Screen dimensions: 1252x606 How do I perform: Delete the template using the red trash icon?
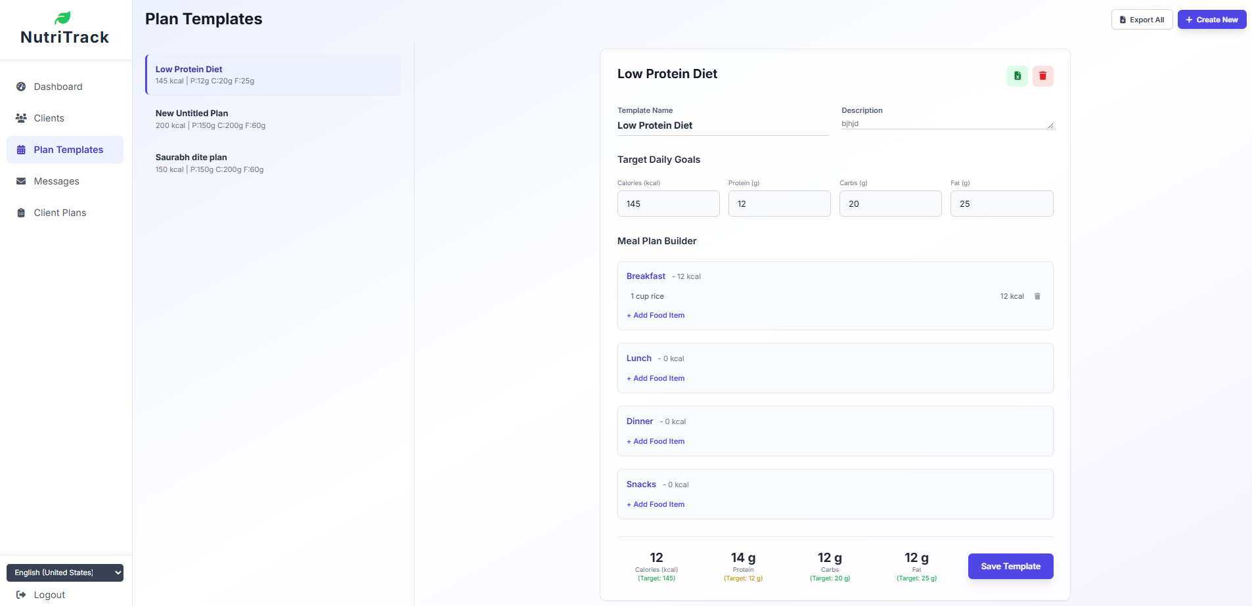(x=1042, y=76)
